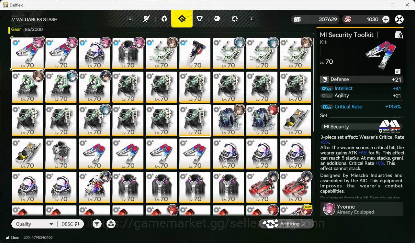Image resolution: width=415 pixels, height=243 pixels.
Task: Select the silver plated armor gear thumbnail
Action: [61, 154]
